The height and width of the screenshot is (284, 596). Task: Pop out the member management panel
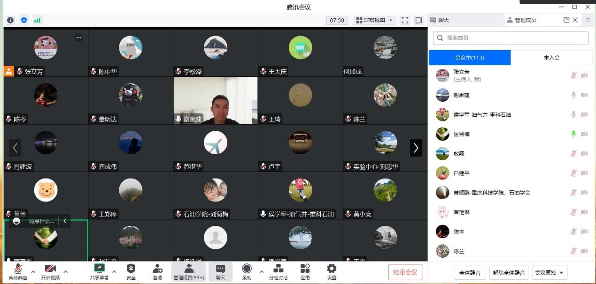566,20
